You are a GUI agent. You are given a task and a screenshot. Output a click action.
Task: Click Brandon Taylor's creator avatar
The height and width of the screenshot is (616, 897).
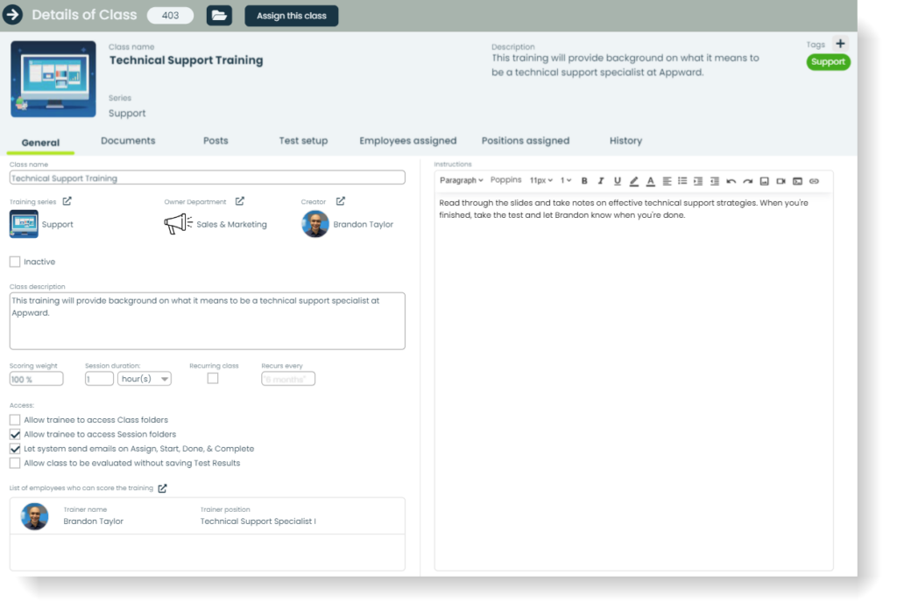pos(315,224)
